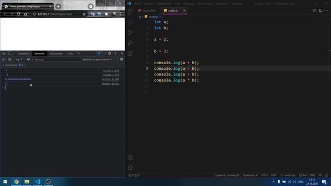Switch to the Сеть DevTools tab

click(x=70, y=54)
